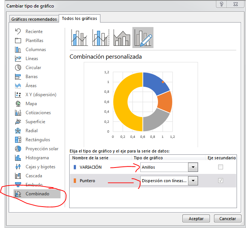This screenshot has height=228, width=246.
Task: Click the help question mark button
Action: pos(222,4)
